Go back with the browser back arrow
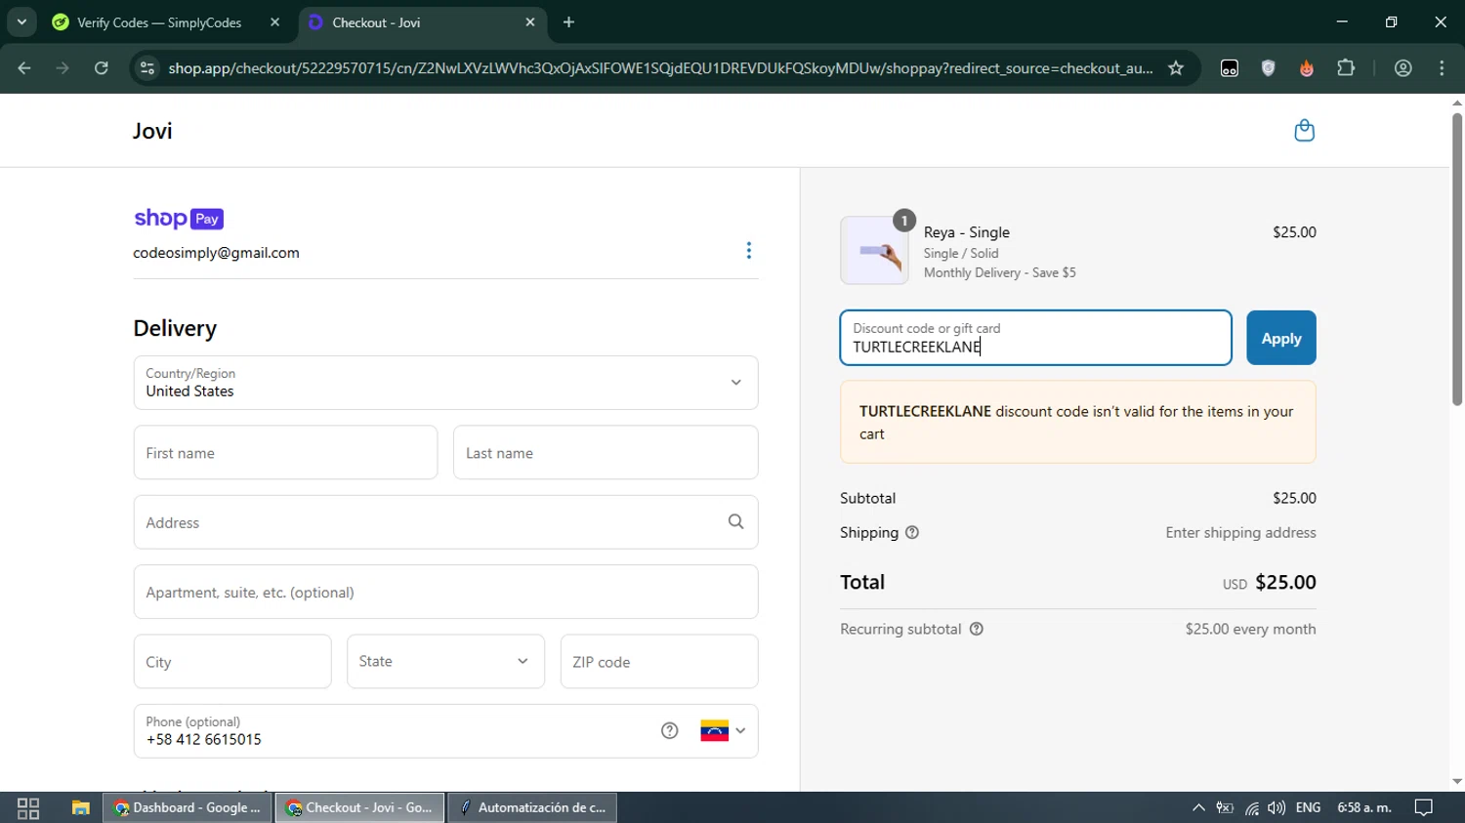The image size is (1465, 823). point(24,68)
